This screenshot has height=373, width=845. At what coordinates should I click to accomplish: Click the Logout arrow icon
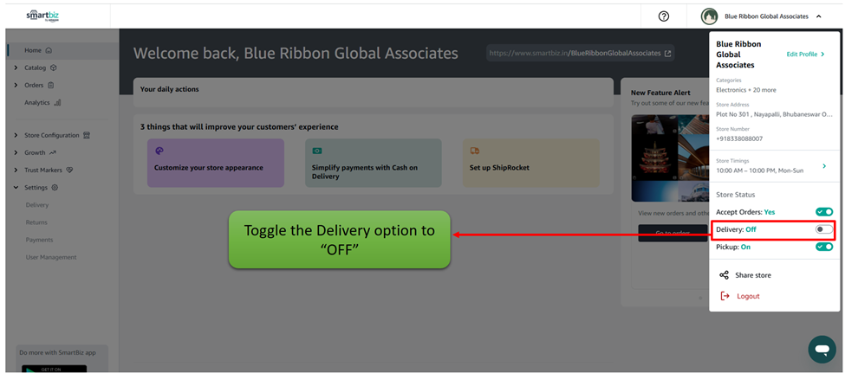(725, 296)
